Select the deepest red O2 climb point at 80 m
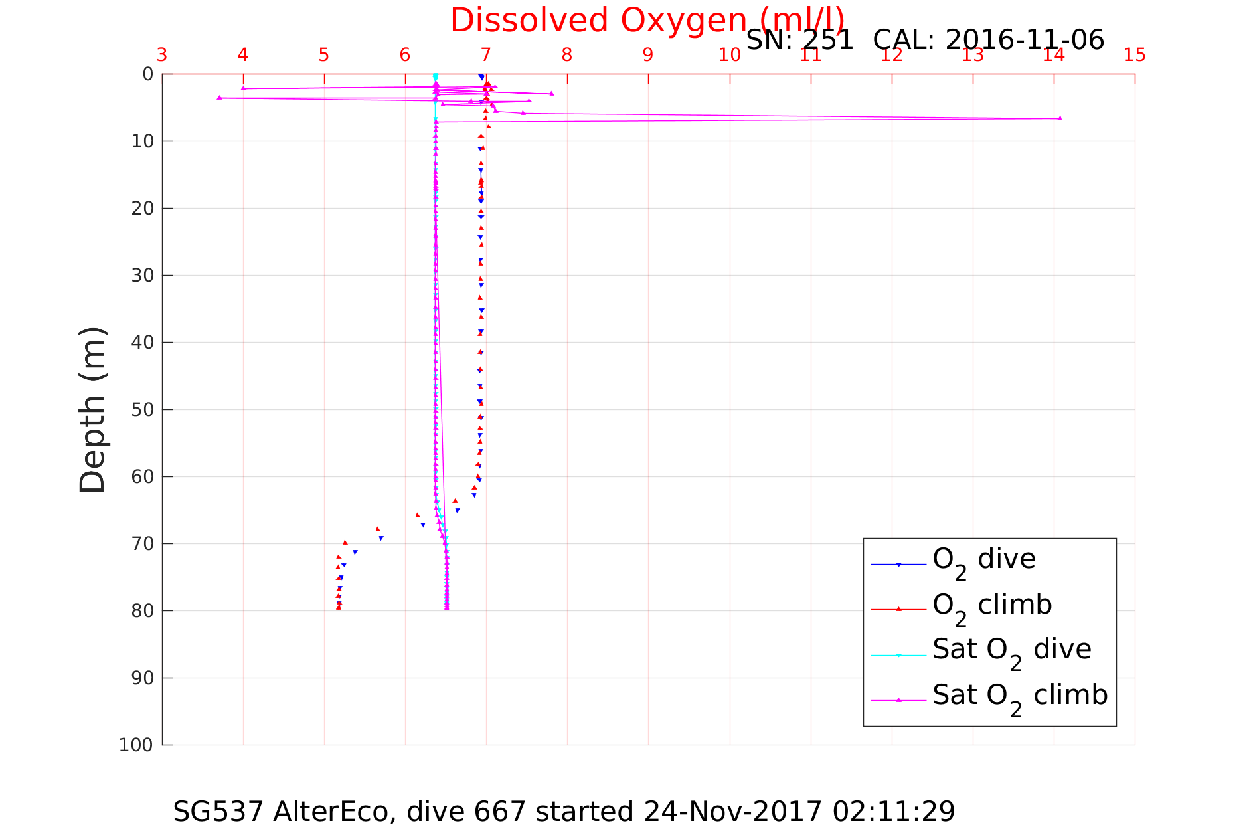The image size is (1255, 837). 339,607
